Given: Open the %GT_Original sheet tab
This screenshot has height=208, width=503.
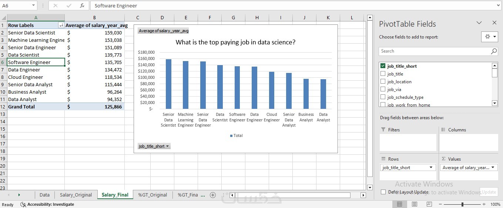Looking at the screenshot, I should (x=152, y=195).
